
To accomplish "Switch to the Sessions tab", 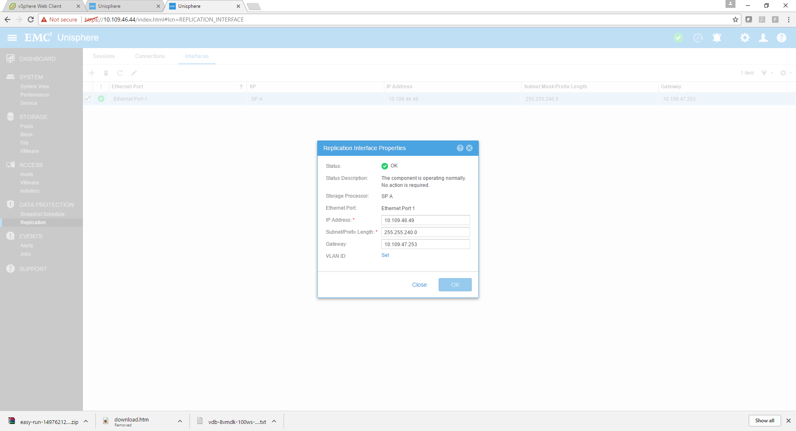I will click(x=104, y=56).
